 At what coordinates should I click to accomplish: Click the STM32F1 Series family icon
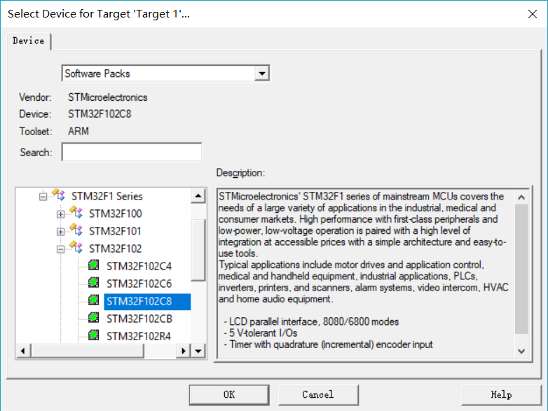click(58, 195)
